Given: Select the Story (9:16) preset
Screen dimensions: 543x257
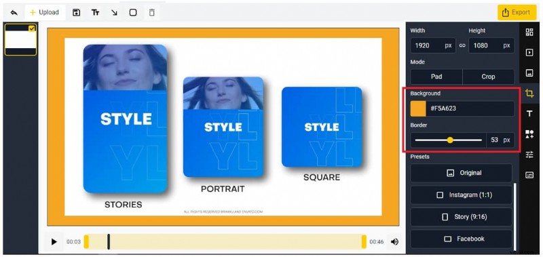Looking at the screenshot, I should click(462, 217).
